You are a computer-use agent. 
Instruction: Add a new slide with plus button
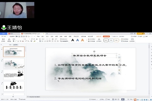coord(13,97)
